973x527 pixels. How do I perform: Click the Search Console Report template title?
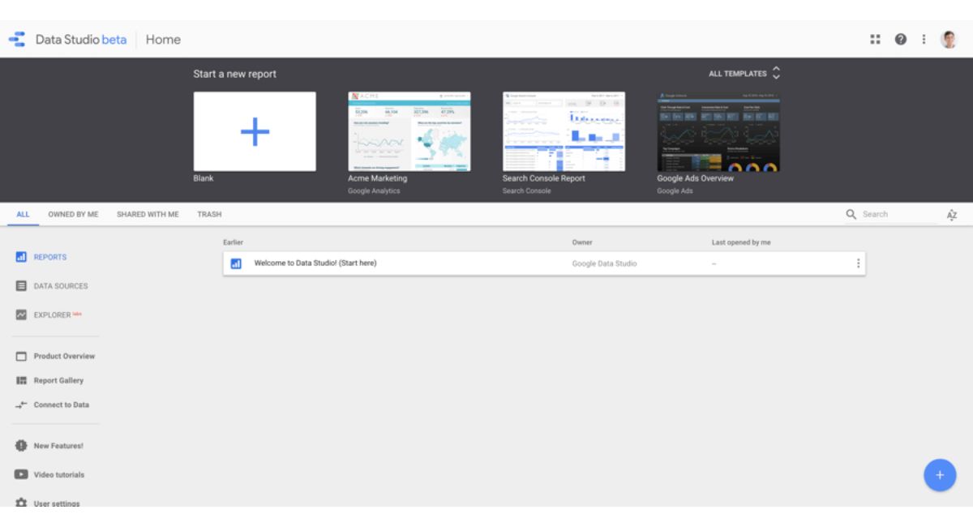click(543, 178)
